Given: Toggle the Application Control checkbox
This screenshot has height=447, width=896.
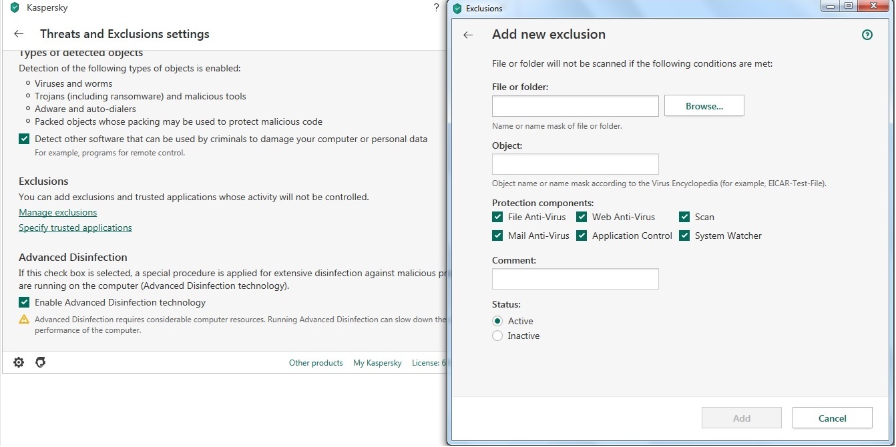Looking at the screenshot, I should tap(582, 236).
